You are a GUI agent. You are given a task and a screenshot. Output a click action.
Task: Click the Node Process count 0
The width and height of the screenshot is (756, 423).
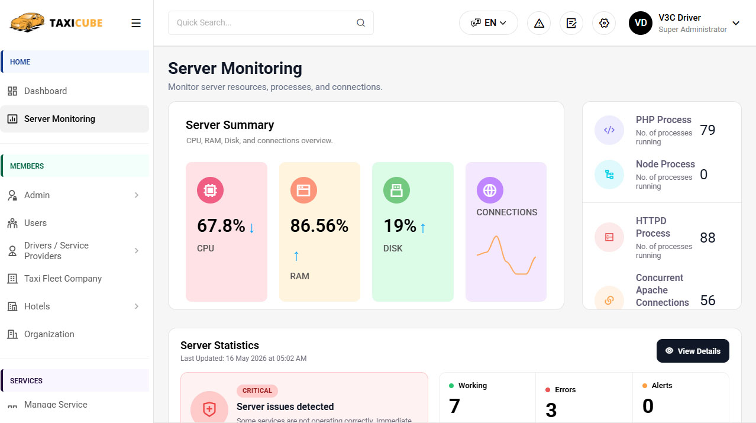tap(704, 175)
